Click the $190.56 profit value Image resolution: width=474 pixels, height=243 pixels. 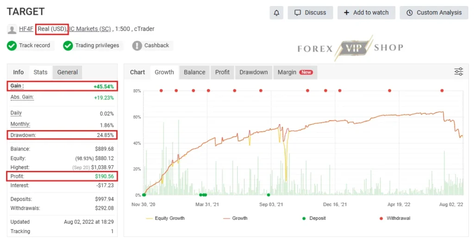104,176
